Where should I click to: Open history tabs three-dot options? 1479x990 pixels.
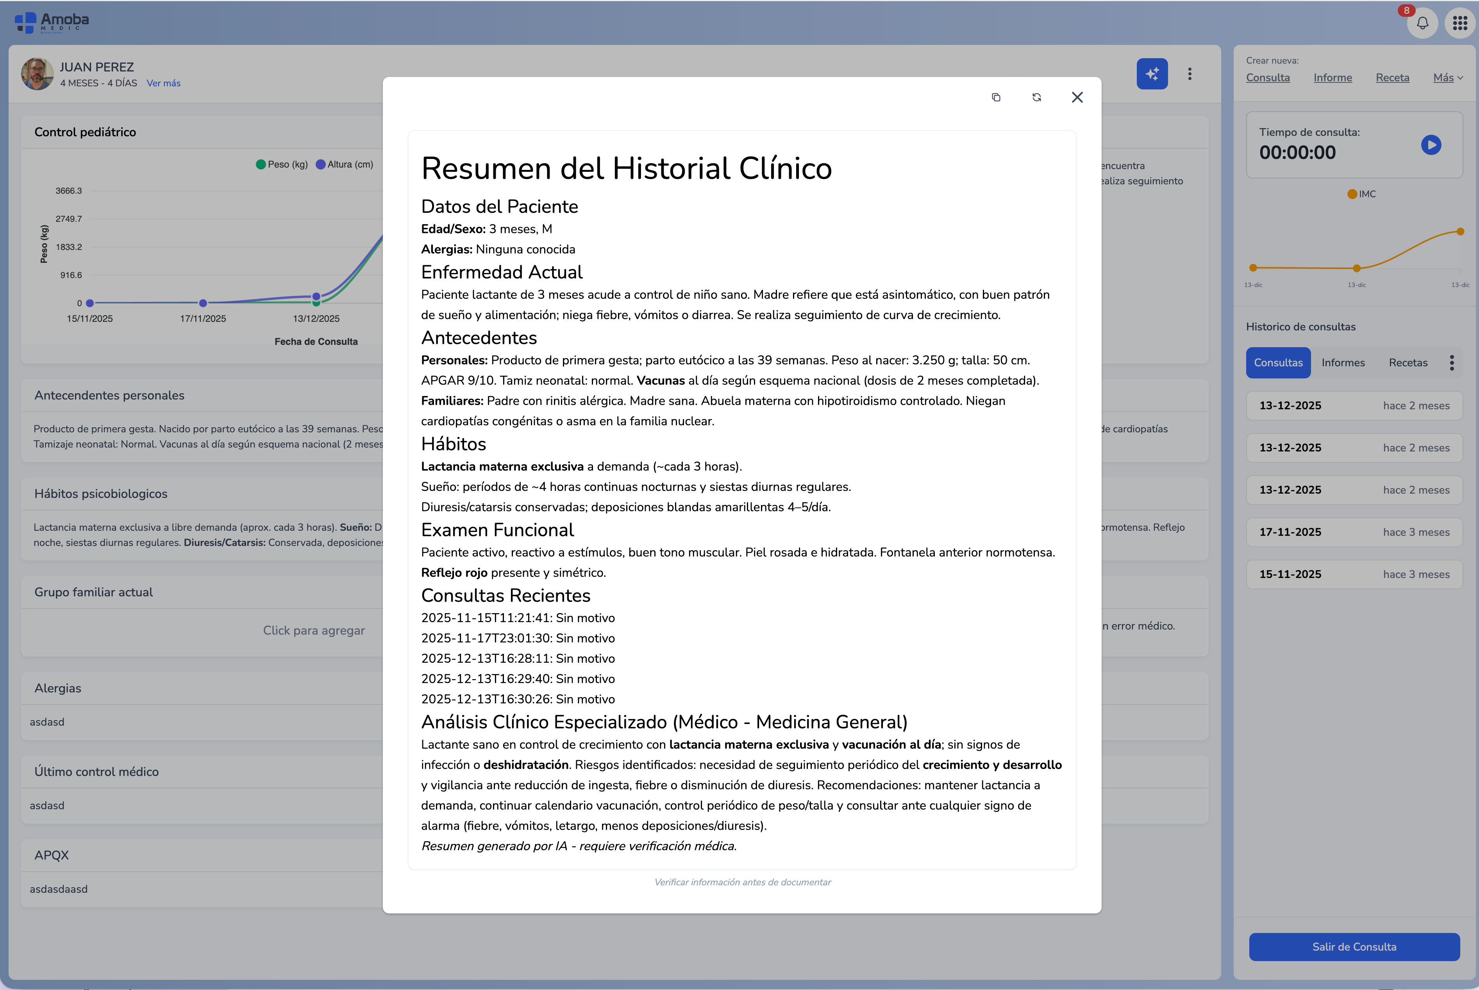click(1451, 362)
